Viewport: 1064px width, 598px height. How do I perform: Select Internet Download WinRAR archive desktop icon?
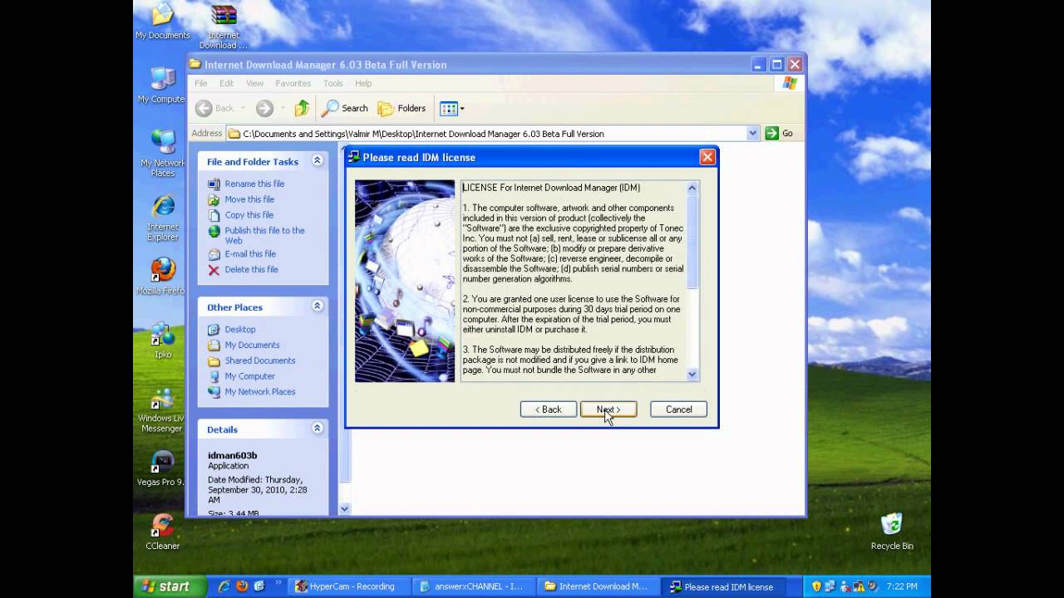223,27
